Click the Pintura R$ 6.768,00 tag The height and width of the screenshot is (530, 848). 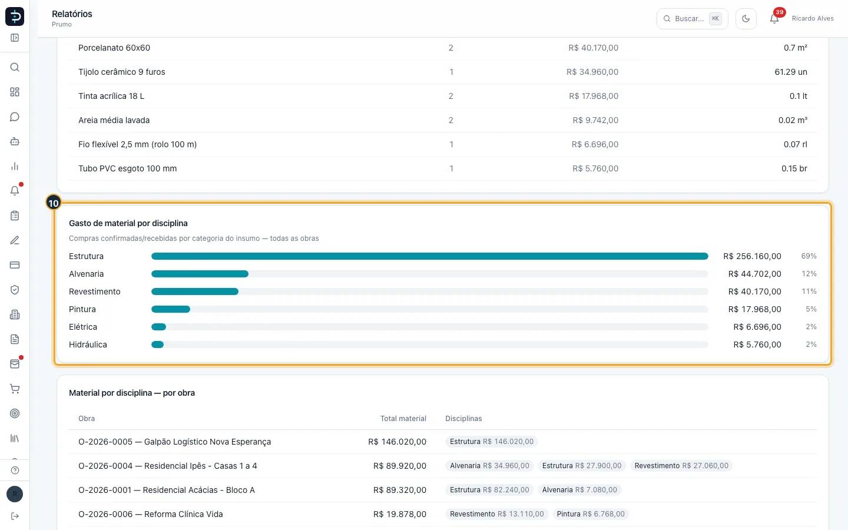pos(591,514)
